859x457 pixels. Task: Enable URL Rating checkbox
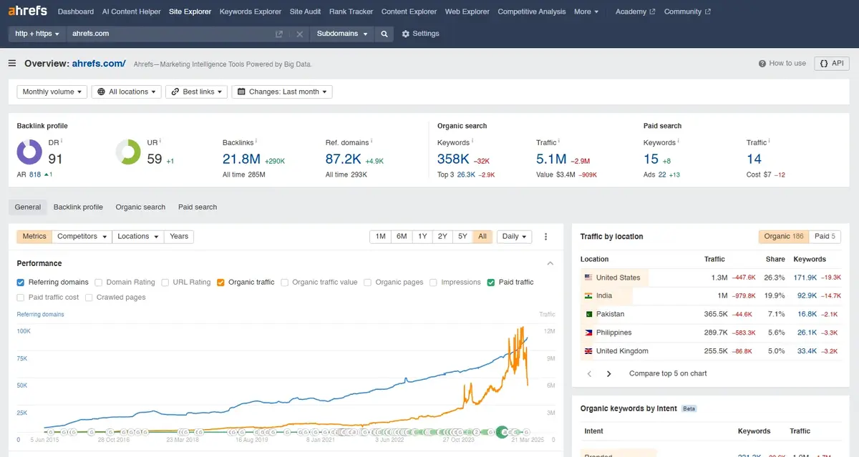(165, 282)
